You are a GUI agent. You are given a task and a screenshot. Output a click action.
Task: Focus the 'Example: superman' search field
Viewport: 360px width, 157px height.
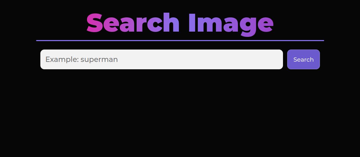[x=161, y=60]
